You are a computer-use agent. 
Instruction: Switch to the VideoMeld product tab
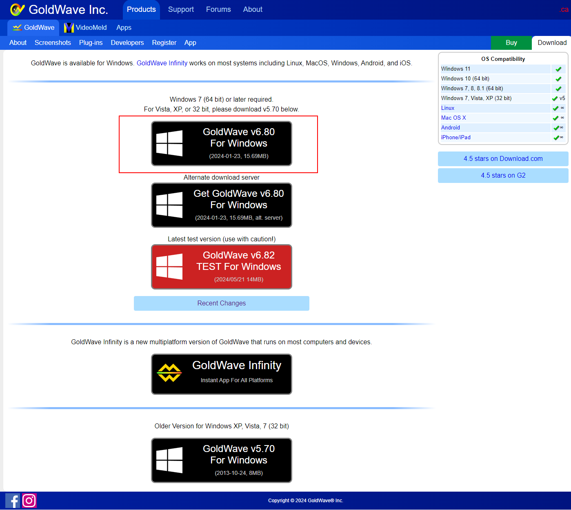[x=85, y=28]
